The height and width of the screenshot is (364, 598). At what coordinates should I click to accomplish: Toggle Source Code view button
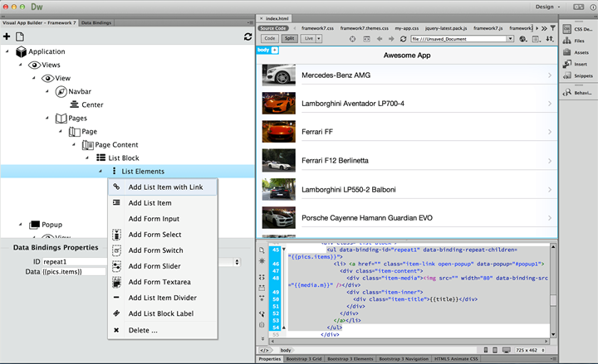point(272,28)
